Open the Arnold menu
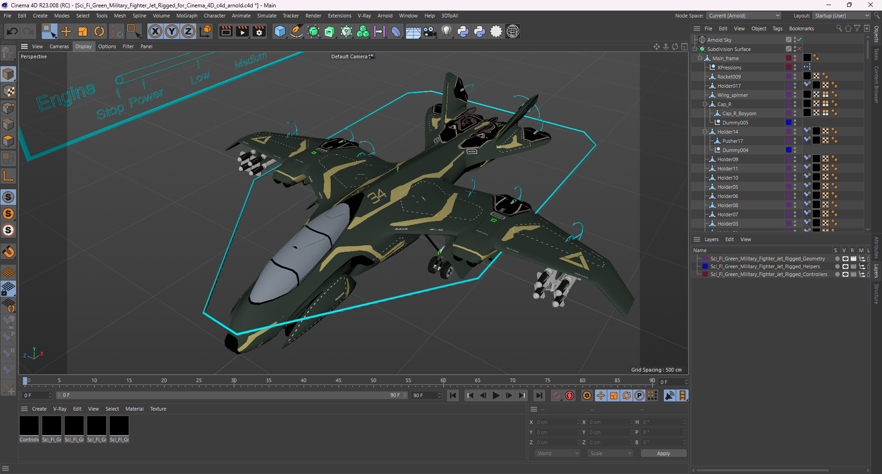This screenshot has height=474, width=882. coord(385,16)
